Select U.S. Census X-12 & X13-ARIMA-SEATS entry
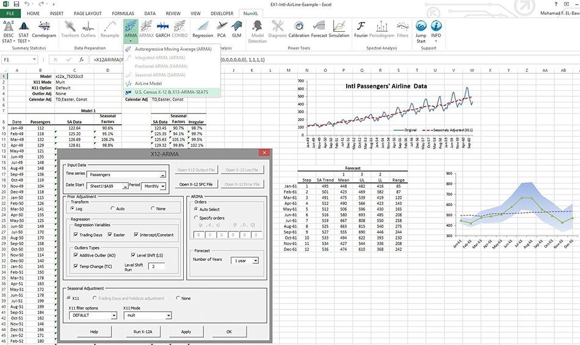580x345 pixels. click(x=172, y=92)
